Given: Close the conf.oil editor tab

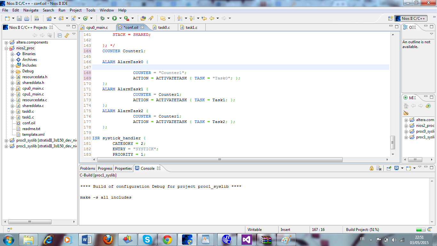Looking at the screenshot, I should (143, 27).
